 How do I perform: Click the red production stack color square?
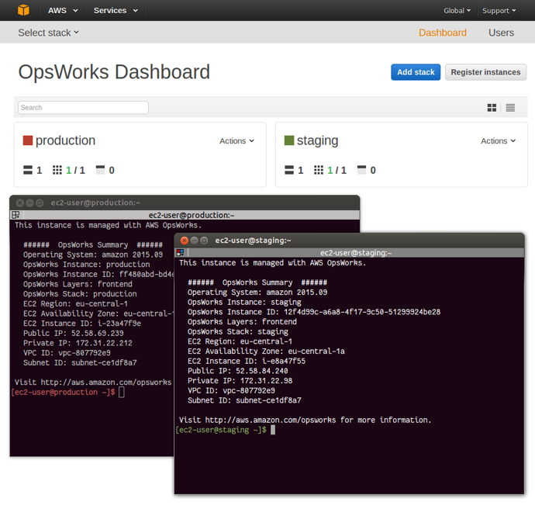coord(28,140)
